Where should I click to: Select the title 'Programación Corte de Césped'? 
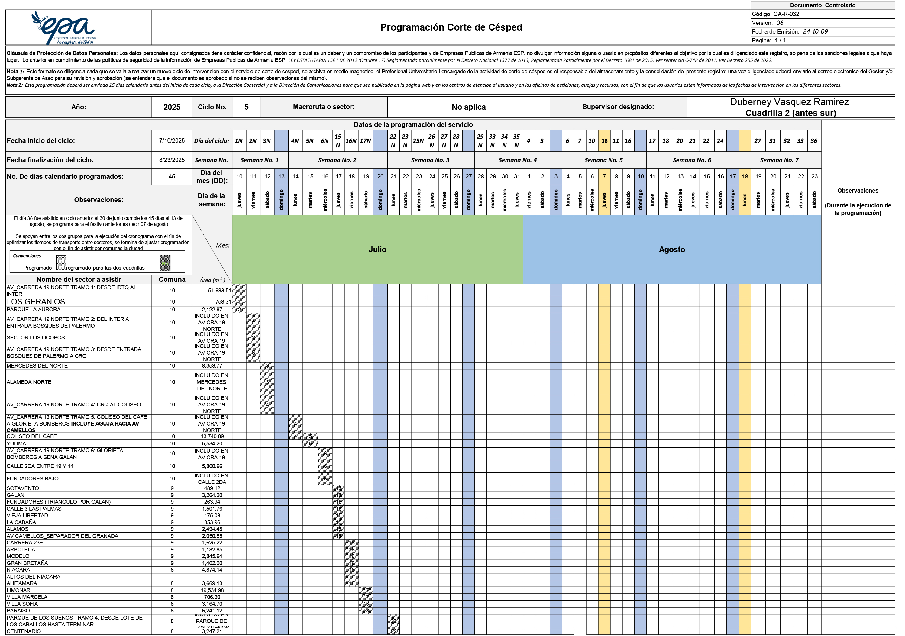[x=451, y=27]
